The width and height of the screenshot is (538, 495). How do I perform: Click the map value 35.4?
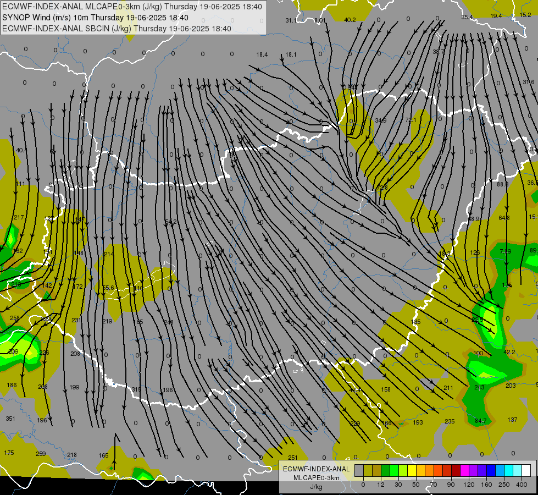point(467,17)
